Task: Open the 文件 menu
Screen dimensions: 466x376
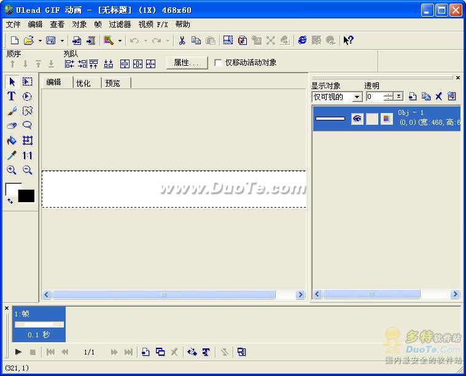Action: pos(13,25)
